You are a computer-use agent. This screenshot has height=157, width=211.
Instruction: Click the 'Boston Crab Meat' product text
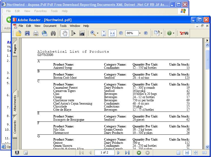point(65,78)
